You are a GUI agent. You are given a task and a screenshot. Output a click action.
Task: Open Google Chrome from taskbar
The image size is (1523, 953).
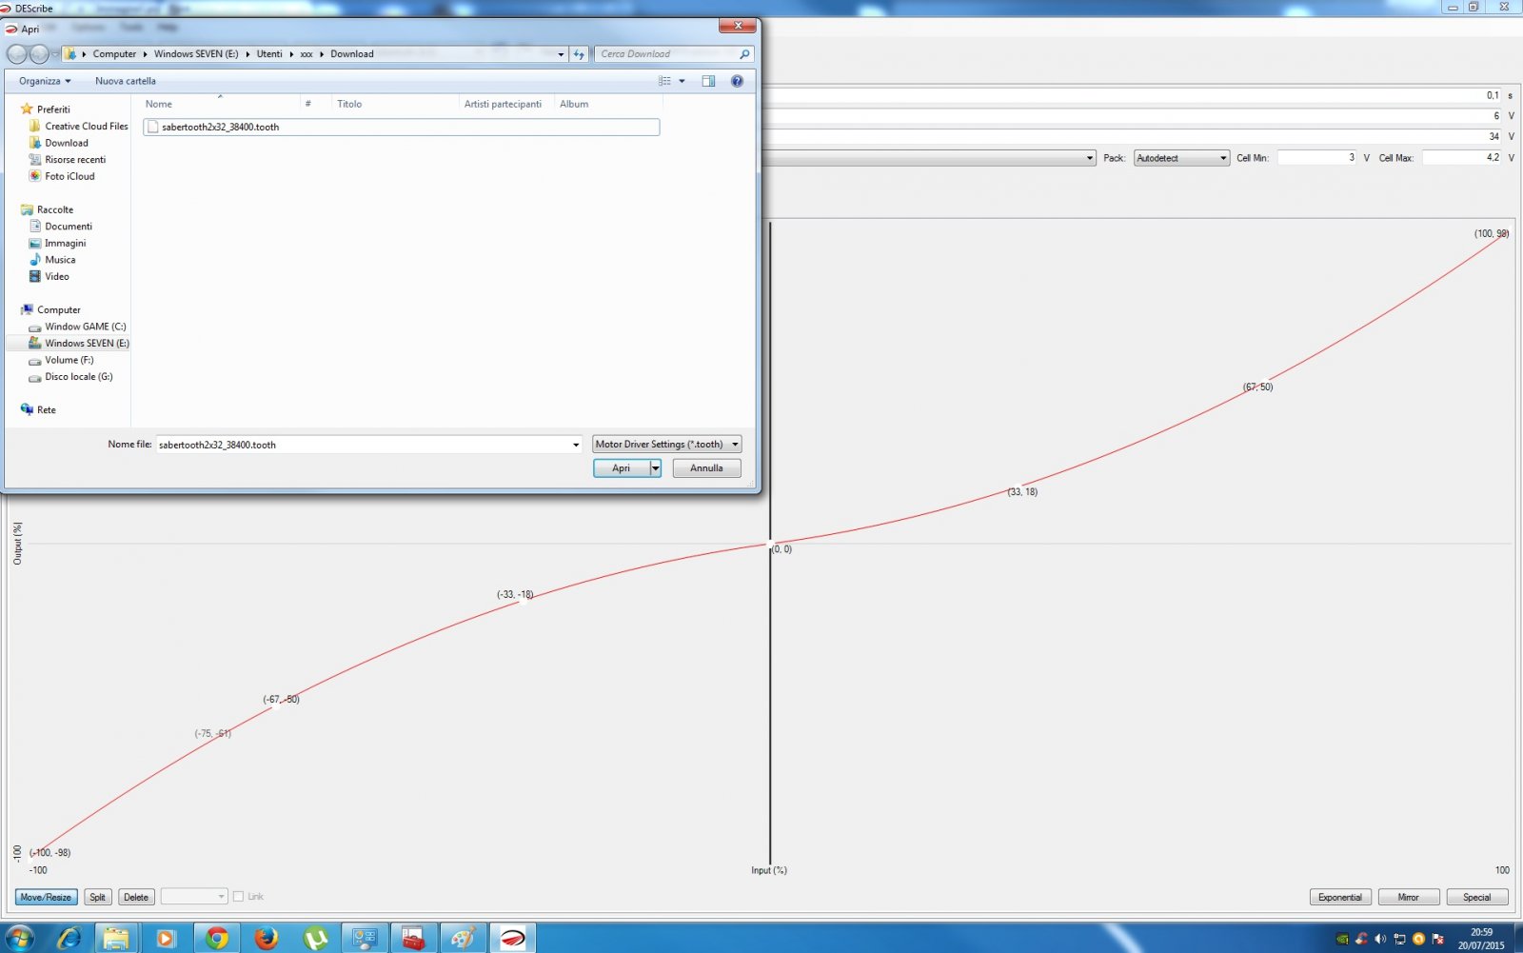217,938
